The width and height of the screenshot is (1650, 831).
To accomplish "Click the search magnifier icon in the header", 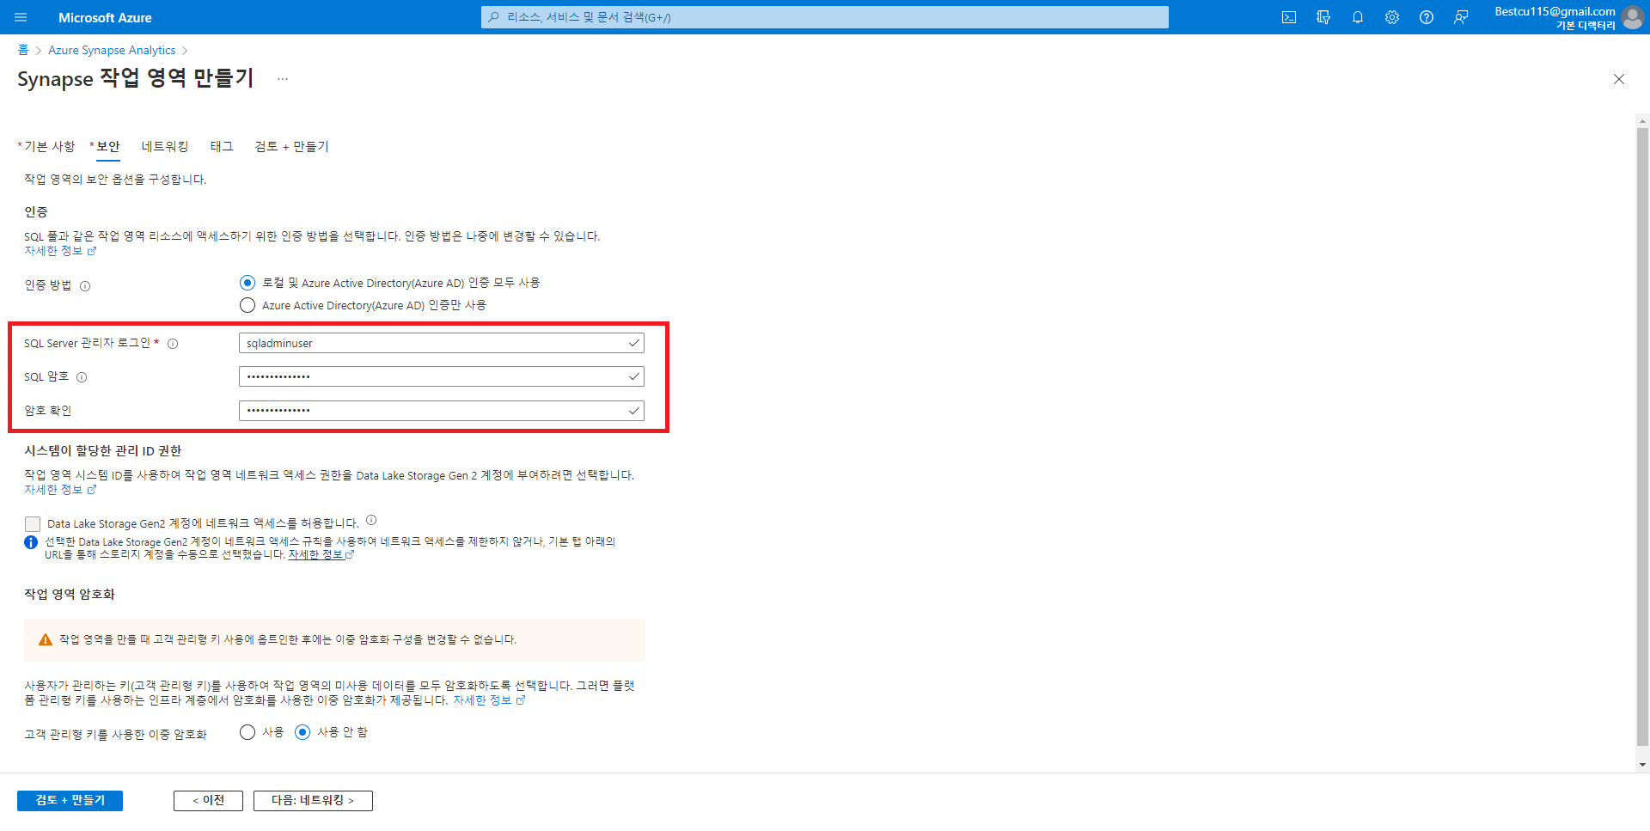I will [493, 17].
